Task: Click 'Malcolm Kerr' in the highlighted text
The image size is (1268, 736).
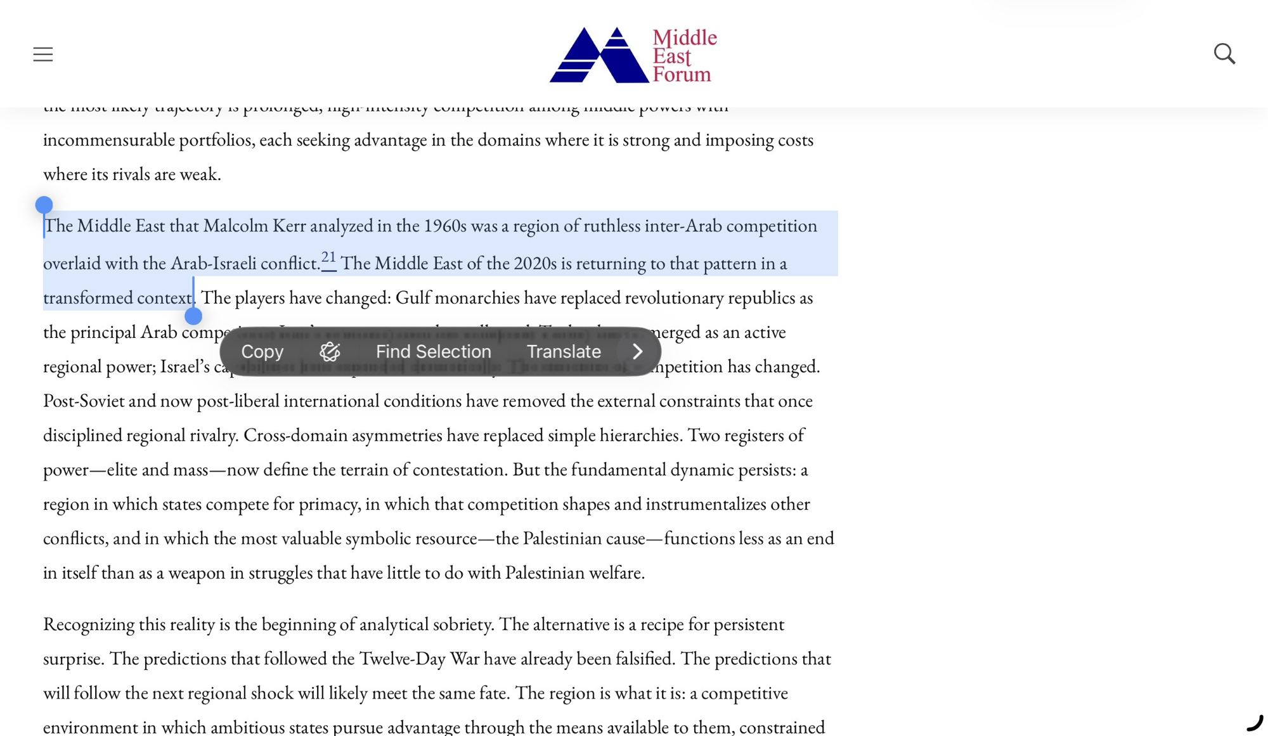Action: click(x=254, y=226)
